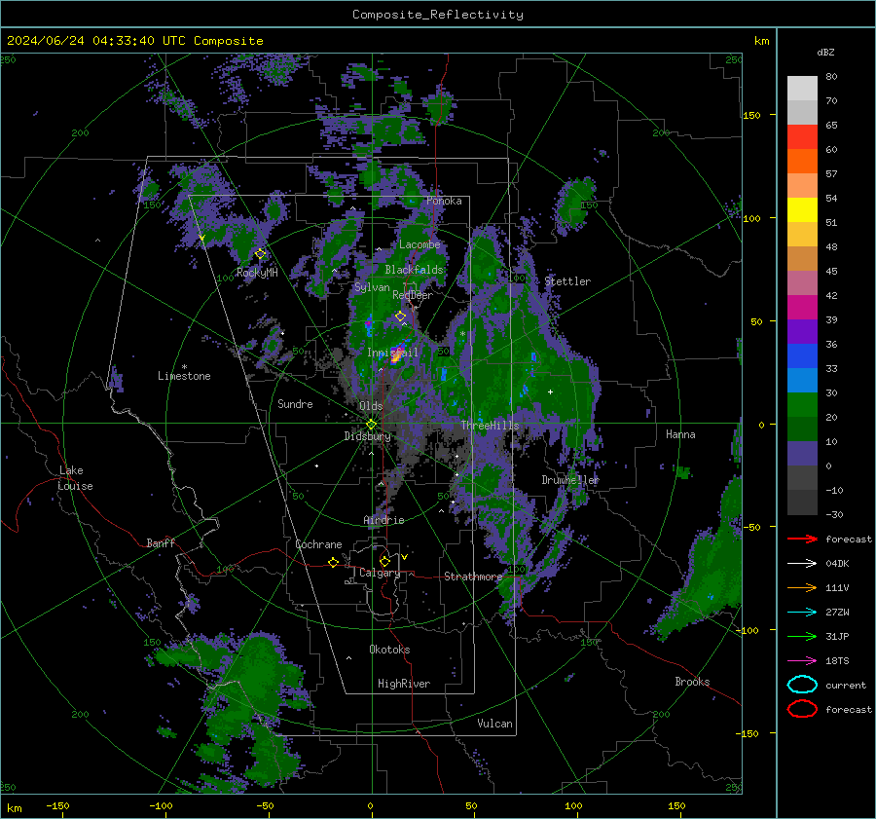Click the HighRiver city label
The width and height of the screenshot is (876, 819).
point(404,684)
